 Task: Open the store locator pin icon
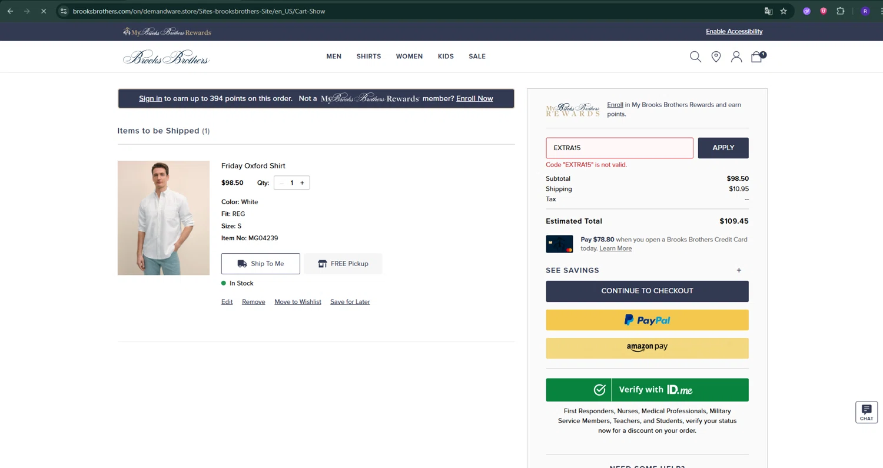pos(716,57)
